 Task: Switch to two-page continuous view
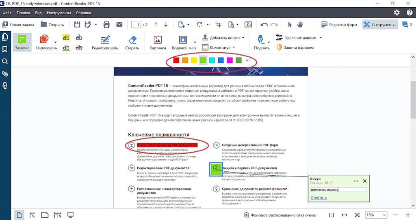click(x=58, y=215)
